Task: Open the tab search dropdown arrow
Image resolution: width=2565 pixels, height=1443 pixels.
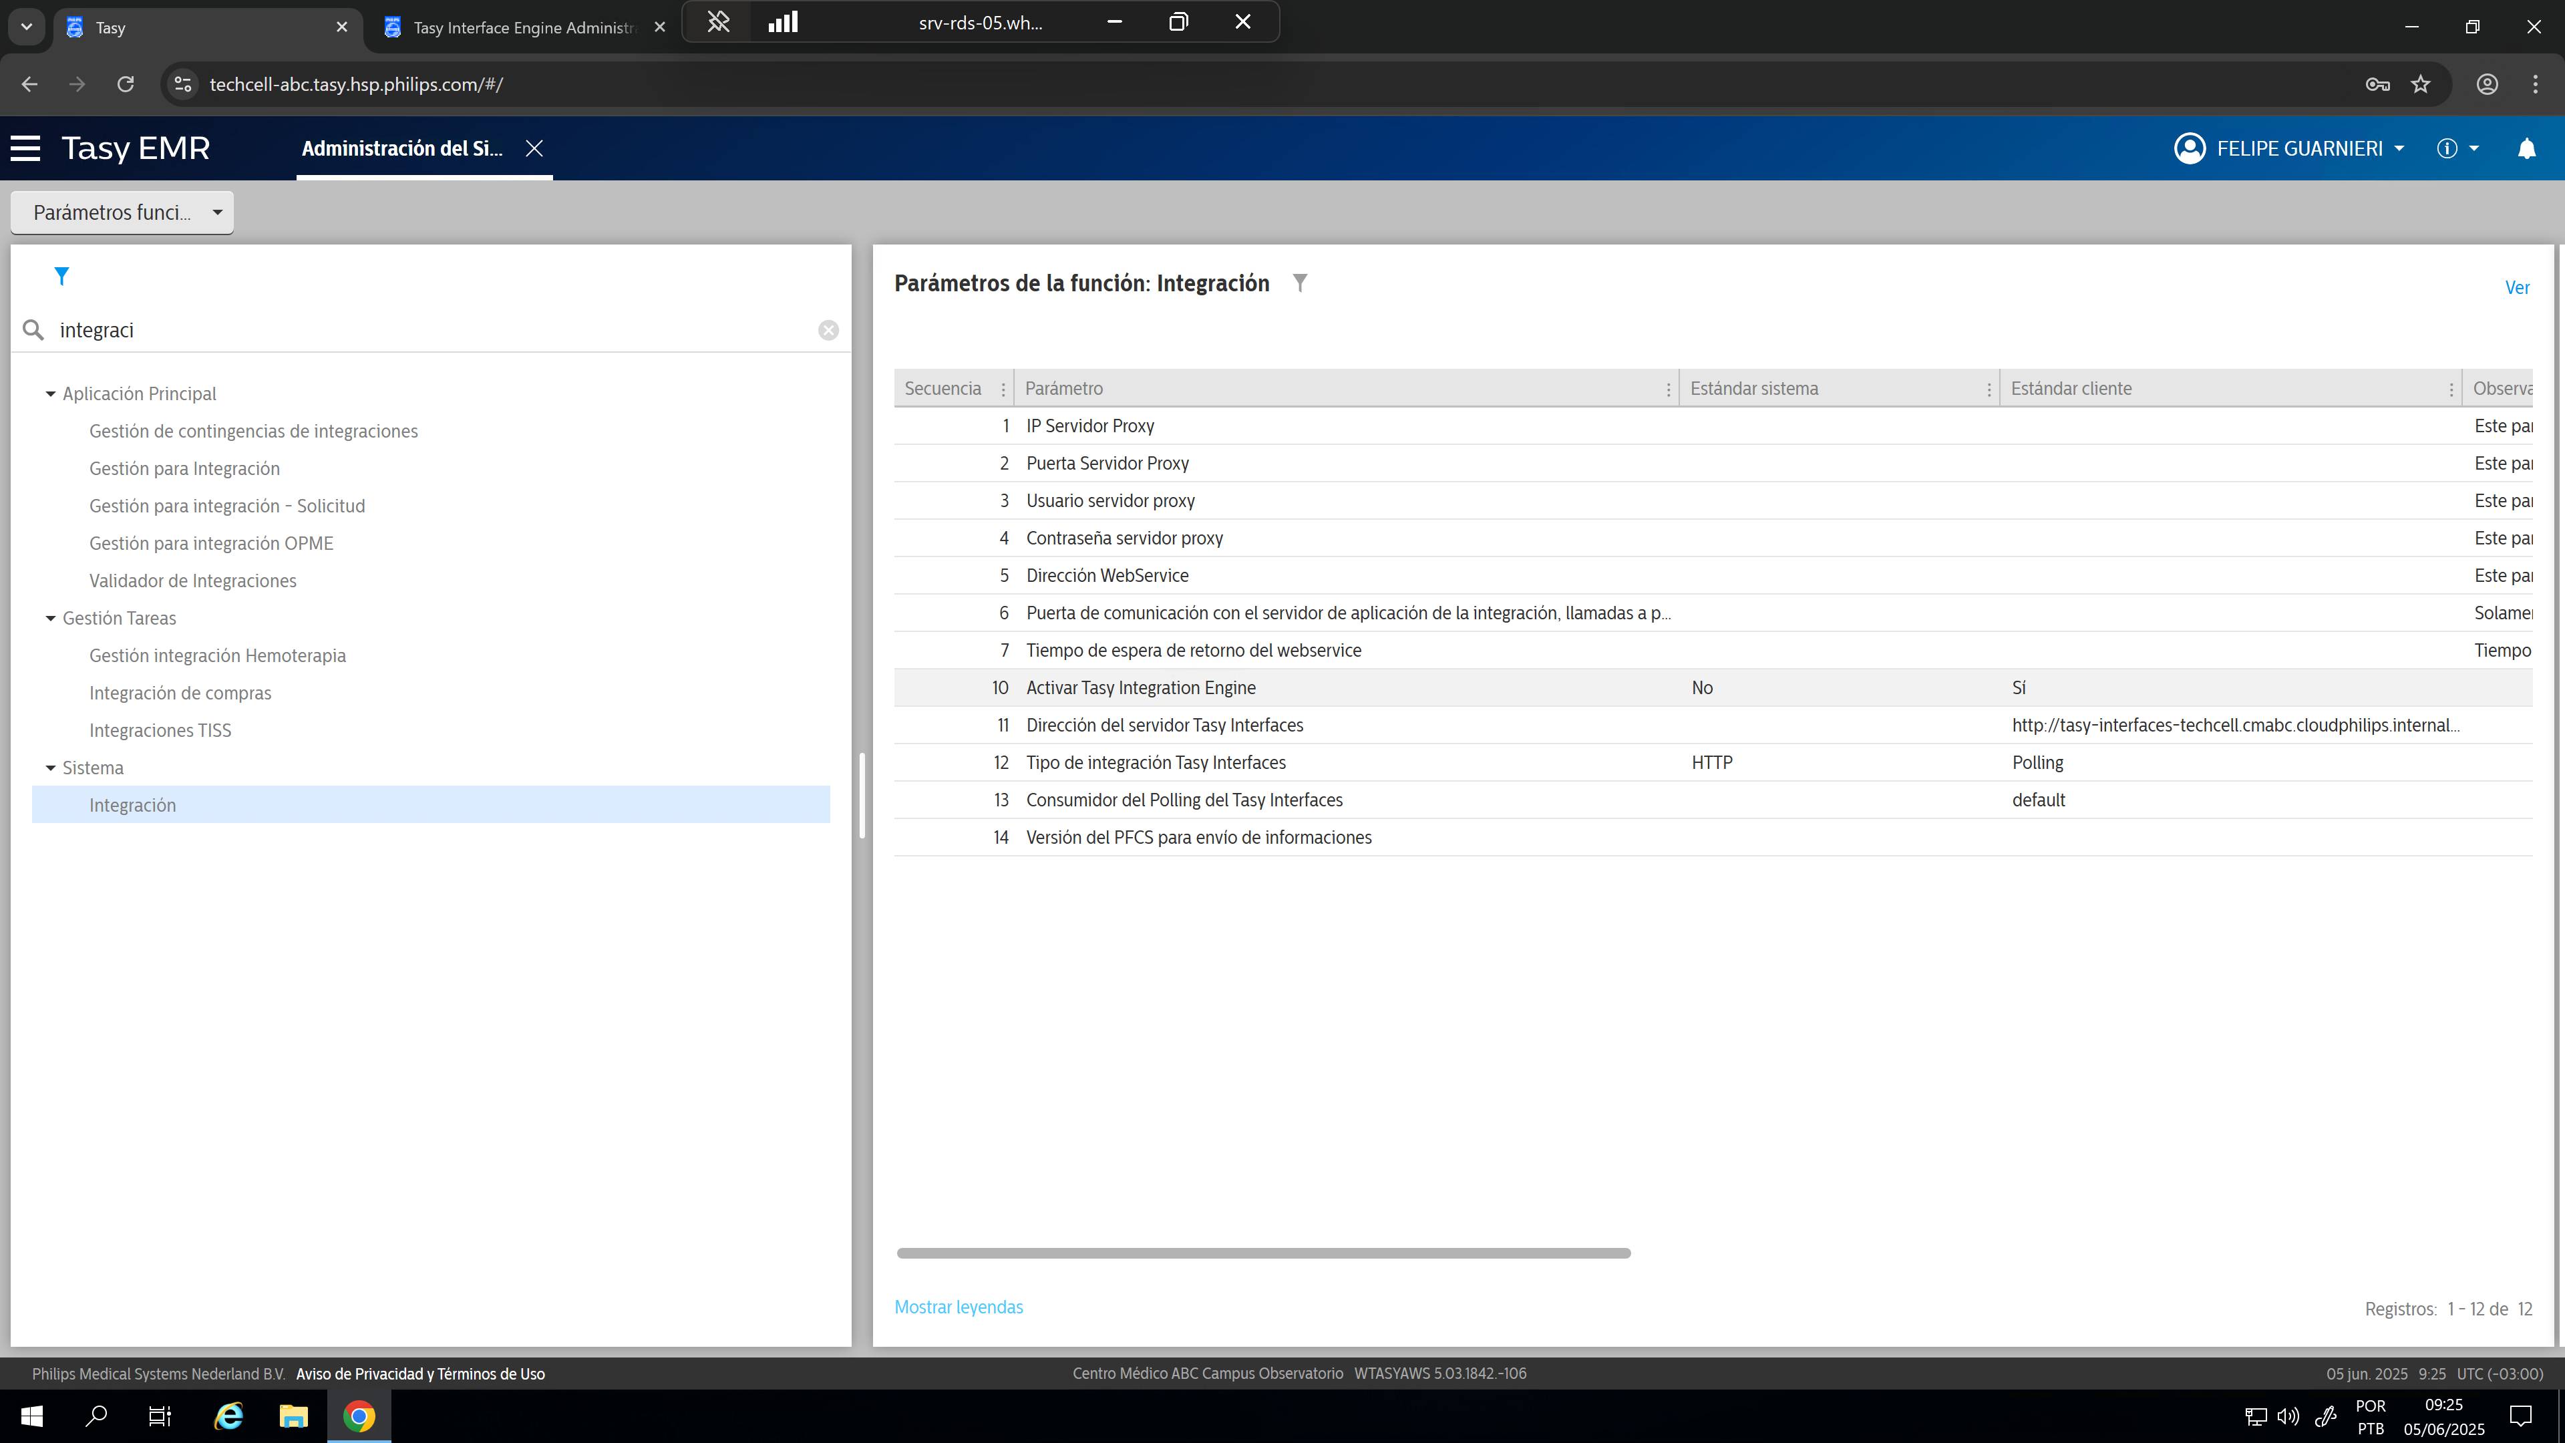Action: pyautogui.click(x=27, y=27)
